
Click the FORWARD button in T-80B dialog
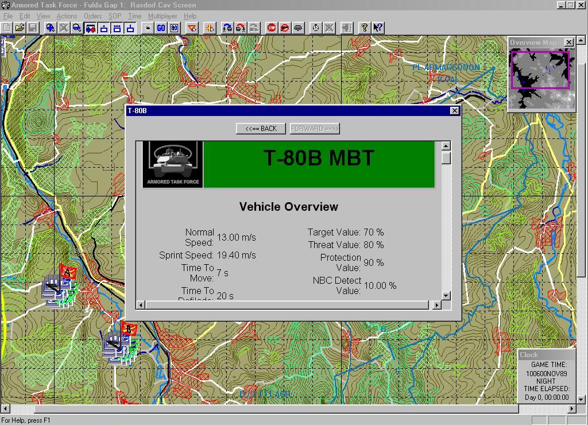(315, 129)
